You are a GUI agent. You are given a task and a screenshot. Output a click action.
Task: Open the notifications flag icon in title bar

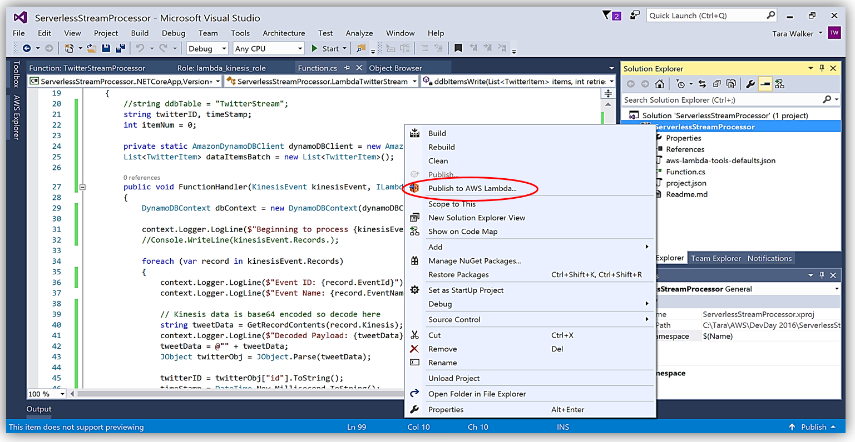click(x=607, y=16)
